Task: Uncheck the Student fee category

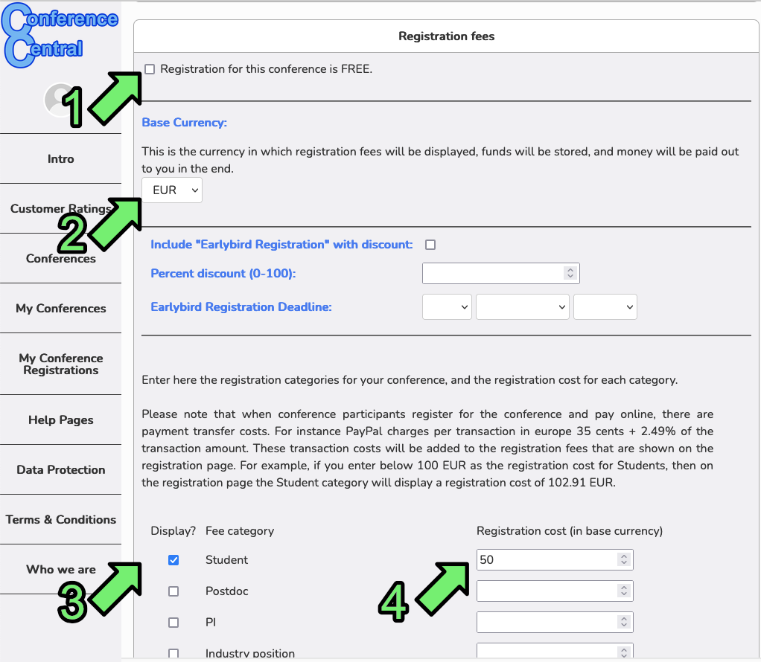Action: click(173, 560)
